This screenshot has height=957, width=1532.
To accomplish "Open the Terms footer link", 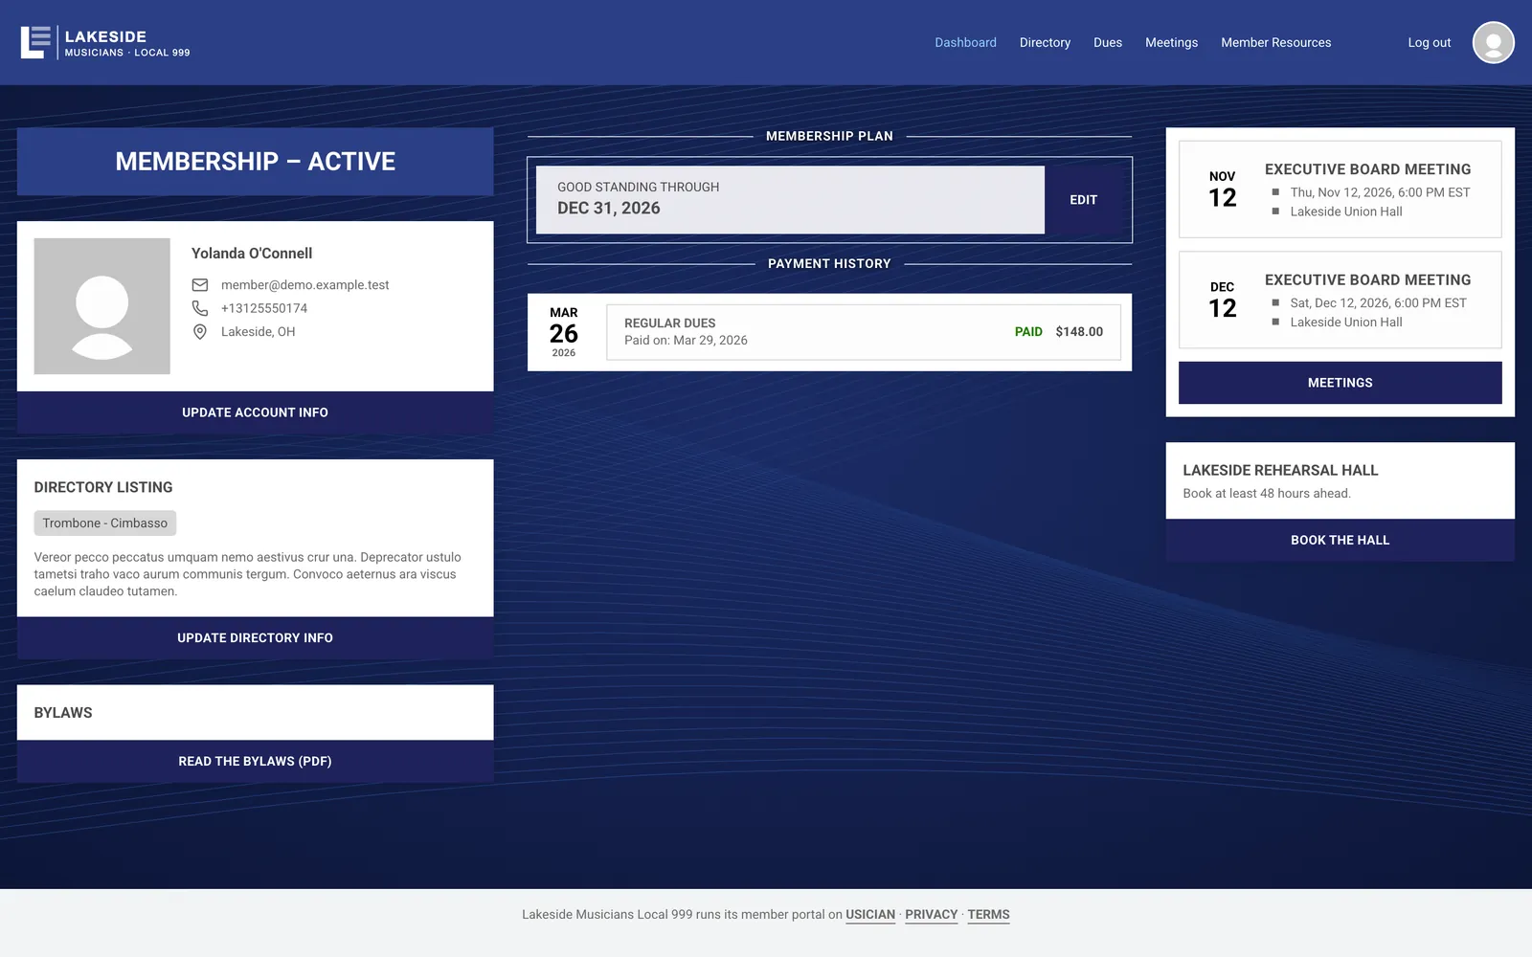I will coord(988,915).
